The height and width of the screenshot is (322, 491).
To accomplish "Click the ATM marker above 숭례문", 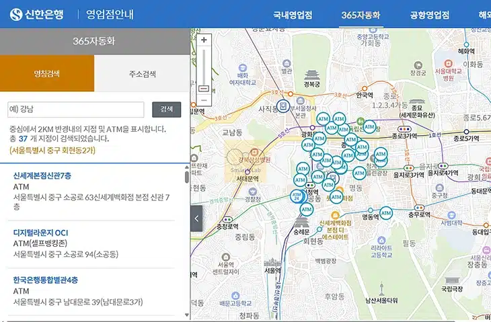I will (307, 209).
